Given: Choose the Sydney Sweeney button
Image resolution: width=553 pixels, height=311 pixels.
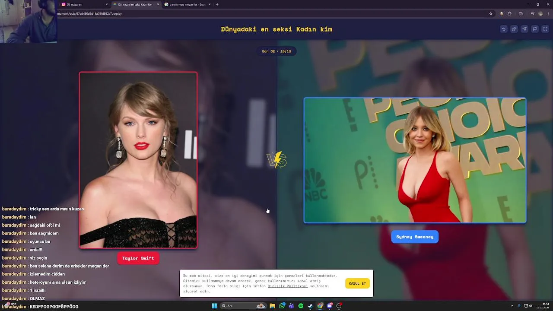Looking at the screenshot, I should pyautogui.click(x=415, y=237).
